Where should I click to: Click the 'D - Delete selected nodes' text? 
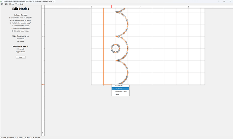point(21,26)
